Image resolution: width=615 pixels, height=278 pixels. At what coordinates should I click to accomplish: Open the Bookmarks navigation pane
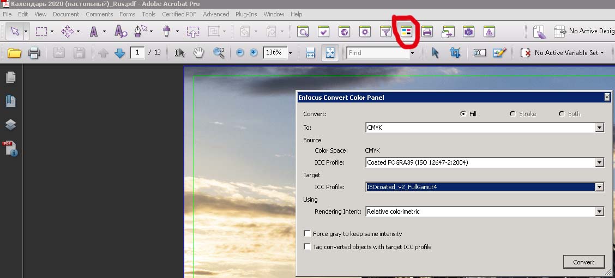point(11,101)
